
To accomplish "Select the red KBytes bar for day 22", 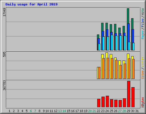I will [x=99, y=103].
